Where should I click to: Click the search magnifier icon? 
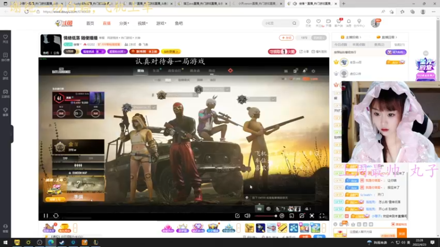coord(294,23)
